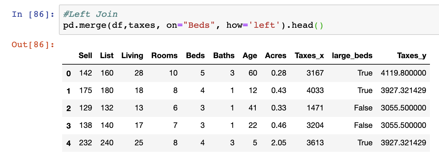Click the Sell column header

(85, 56)
